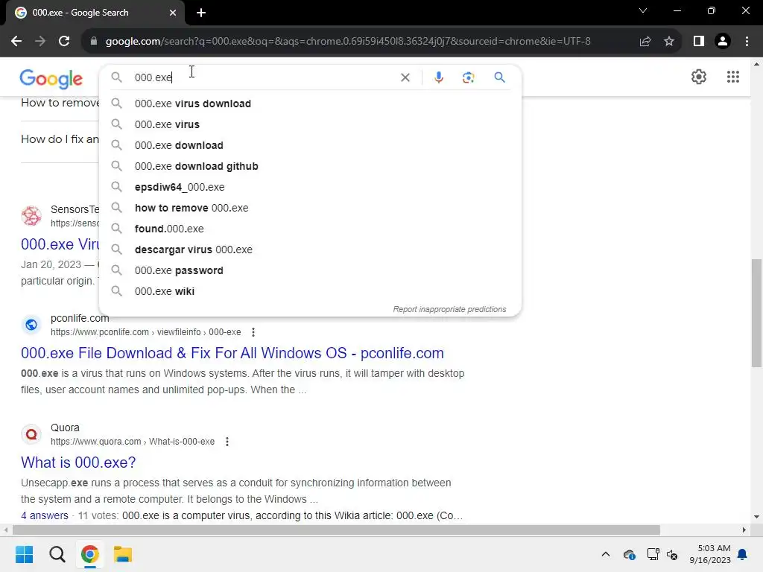This screenshot has height=572, width=763.
Task: Open Google quick settings gear
Action: [699, 77]
